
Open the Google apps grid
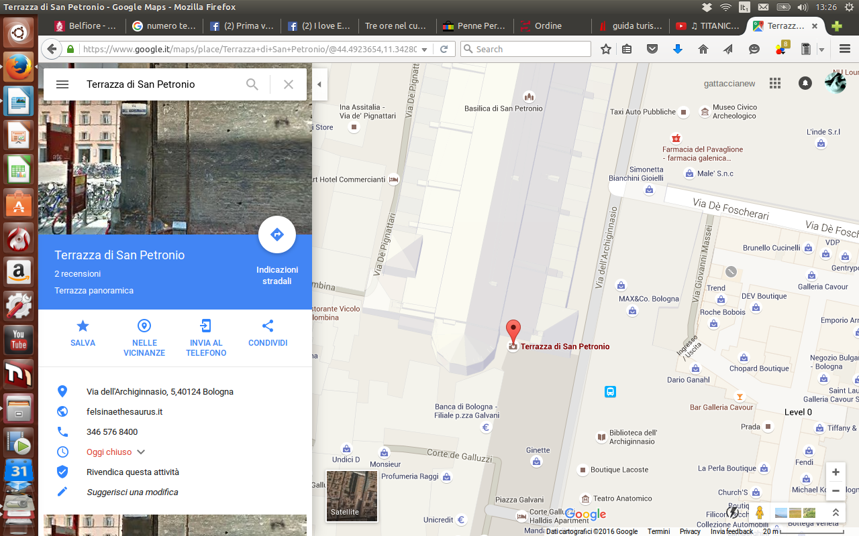(x=775, y=83)
